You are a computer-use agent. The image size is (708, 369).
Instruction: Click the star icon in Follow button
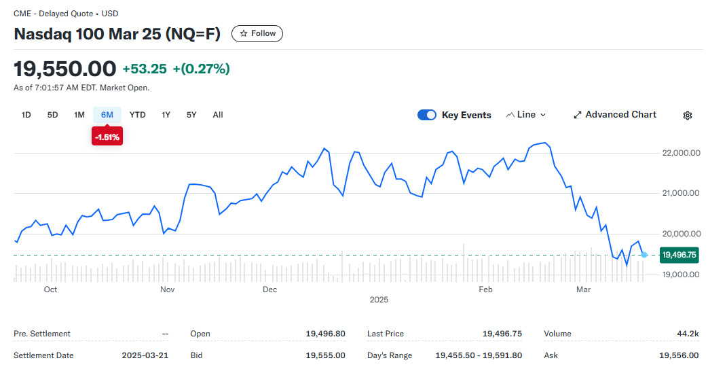pos(244,33)
